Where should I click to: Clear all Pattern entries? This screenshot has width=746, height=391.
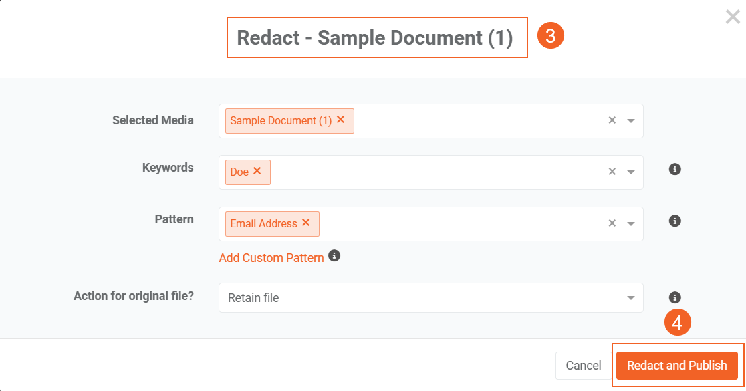[x=612, y=224]
